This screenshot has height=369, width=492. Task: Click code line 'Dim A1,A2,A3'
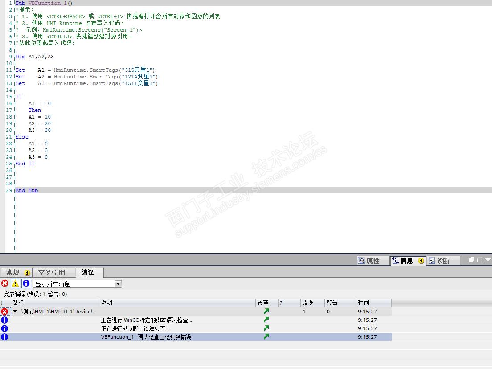tap(35, 57)
